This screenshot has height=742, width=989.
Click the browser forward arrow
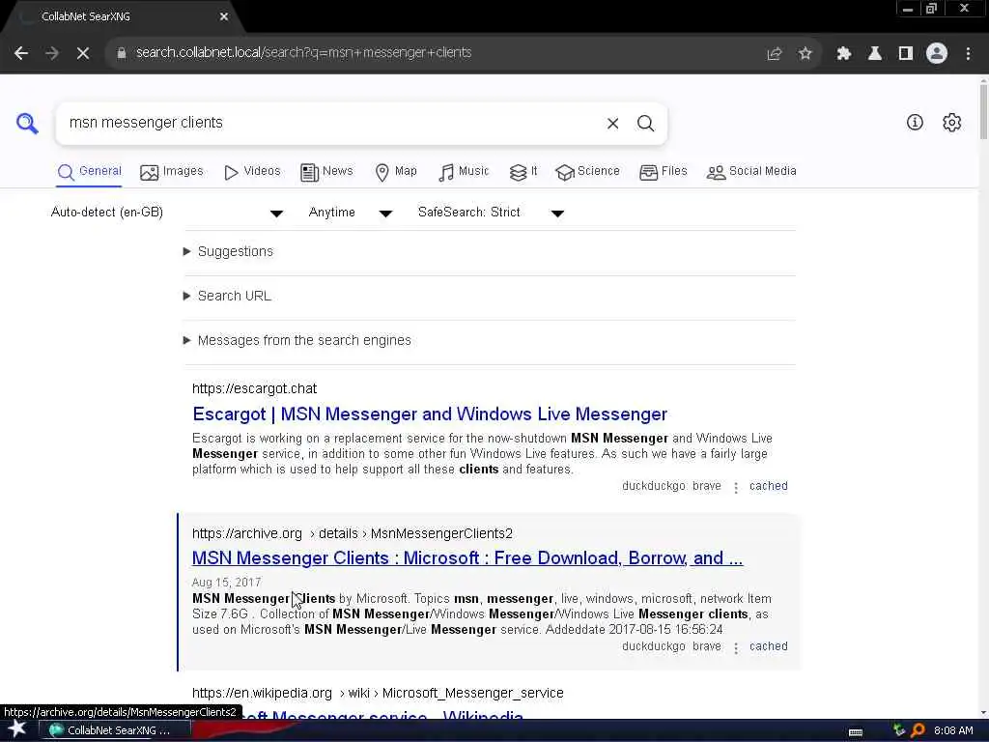point(52,53)
